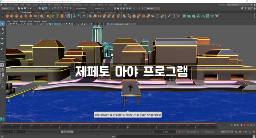Choose the Rotate tool in Tool Box

[2, 44]
